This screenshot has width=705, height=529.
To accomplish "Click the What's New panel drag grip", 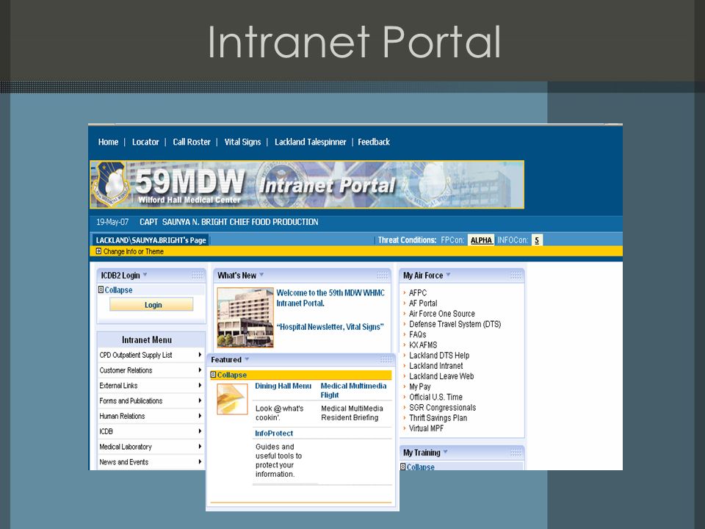I will 383,276.
